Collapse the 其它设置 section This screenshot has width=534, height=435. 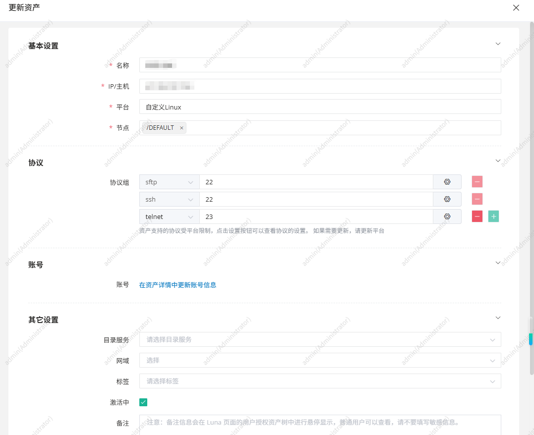[x=498, y=318]
